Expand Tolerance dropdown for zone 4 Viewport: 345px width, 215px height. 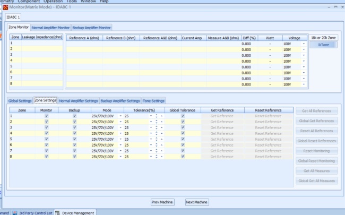(x=151, y=133)
